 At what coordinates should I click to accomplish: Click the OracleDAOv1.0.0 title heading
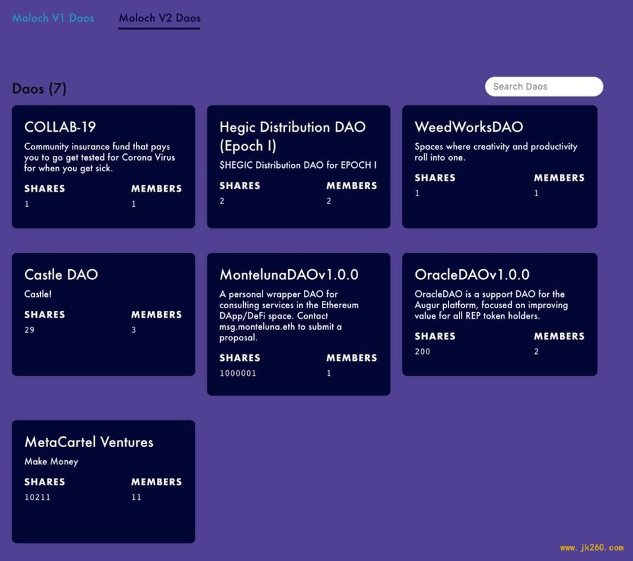(x=472, y=275)
